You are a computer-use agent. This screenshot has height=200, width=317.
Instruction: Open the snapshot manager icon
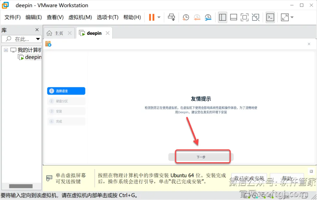[x=208, y=17]
